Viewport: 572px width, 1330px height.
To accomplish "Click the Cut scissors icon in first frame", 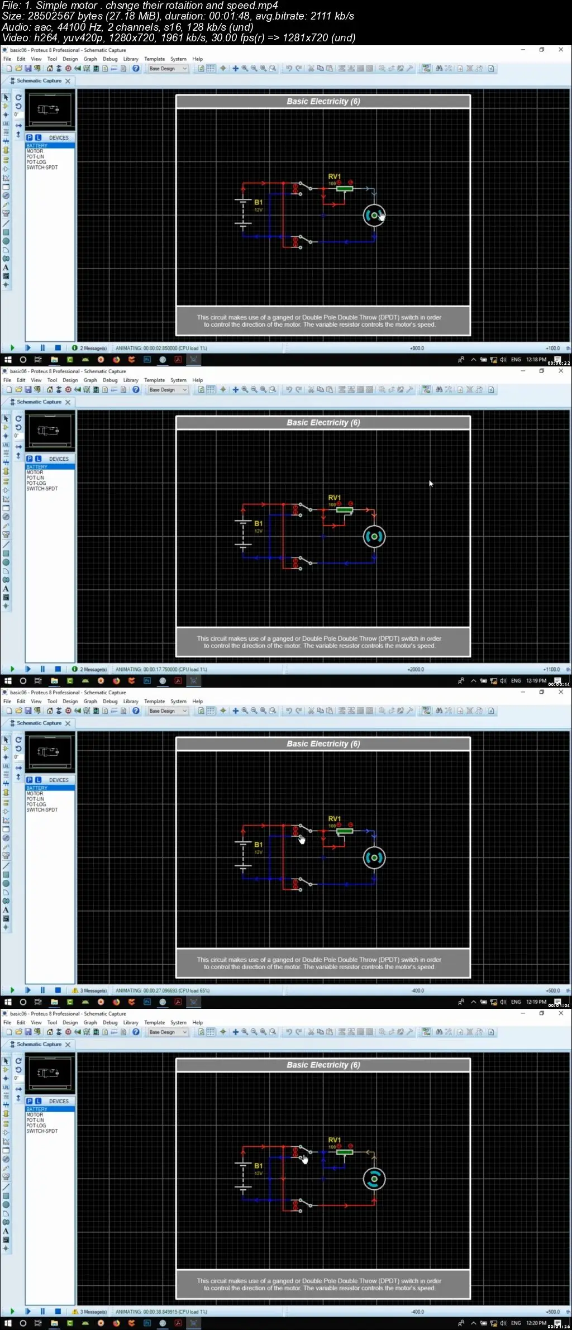I will click(x=311, y=69).
